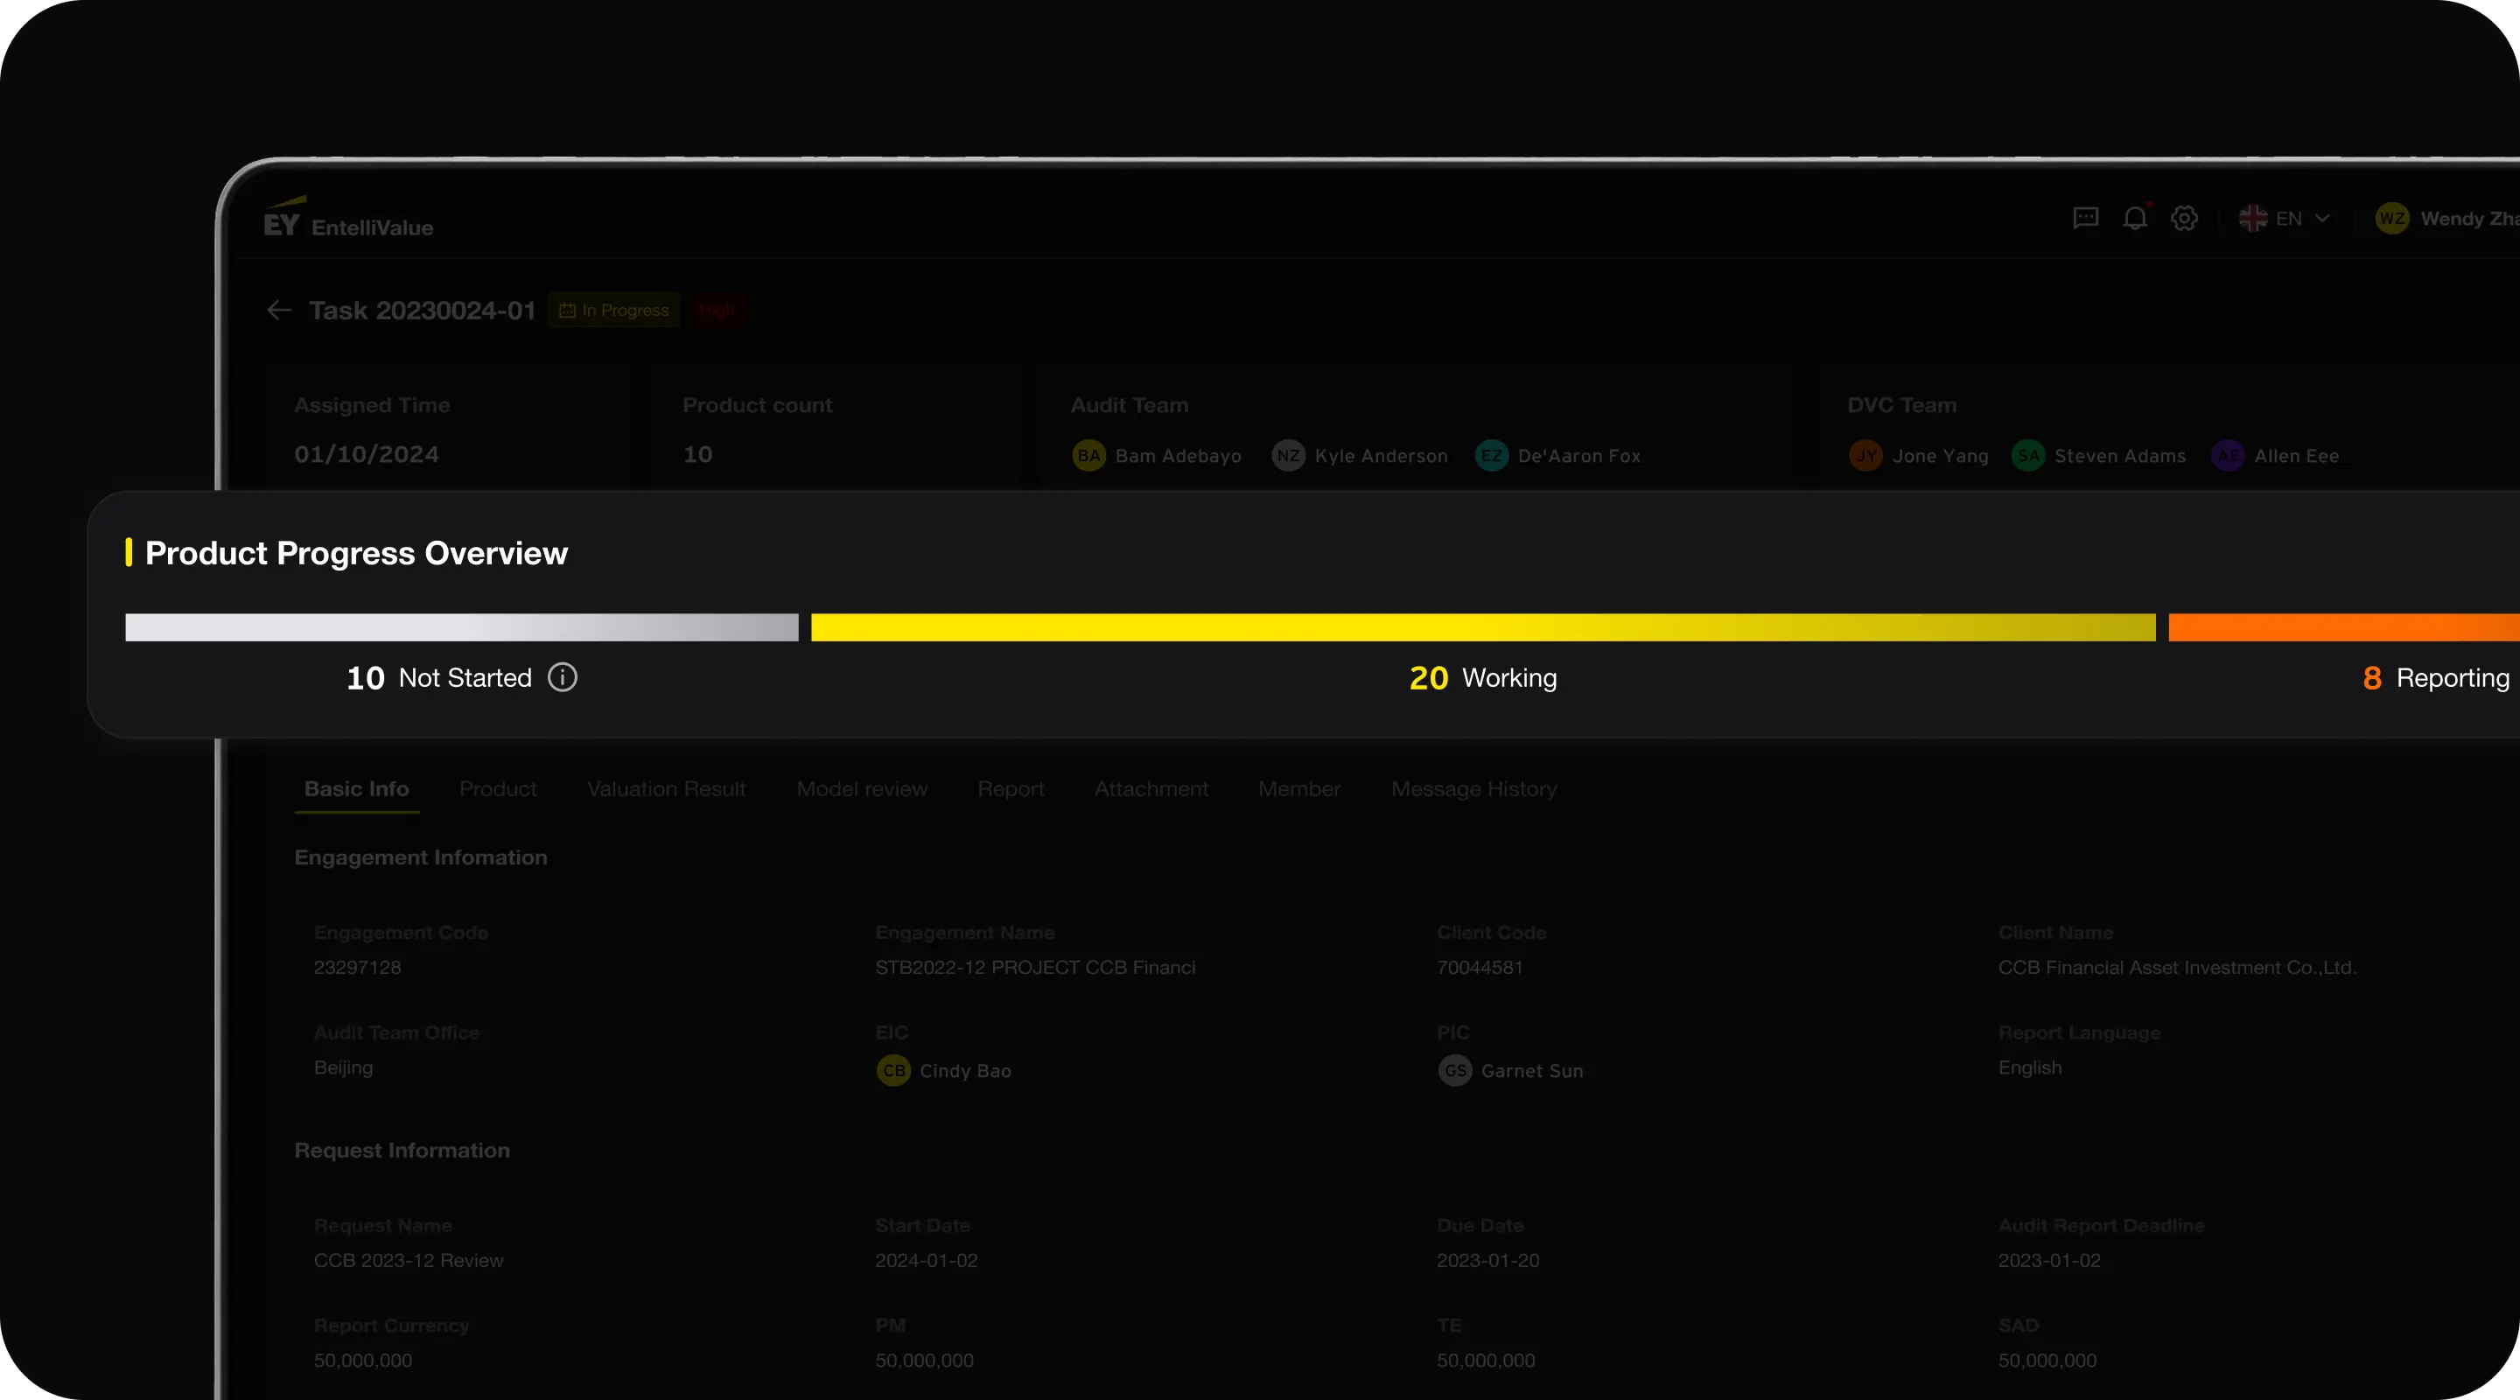Click start date 2024-01-02

(927, 1260)
